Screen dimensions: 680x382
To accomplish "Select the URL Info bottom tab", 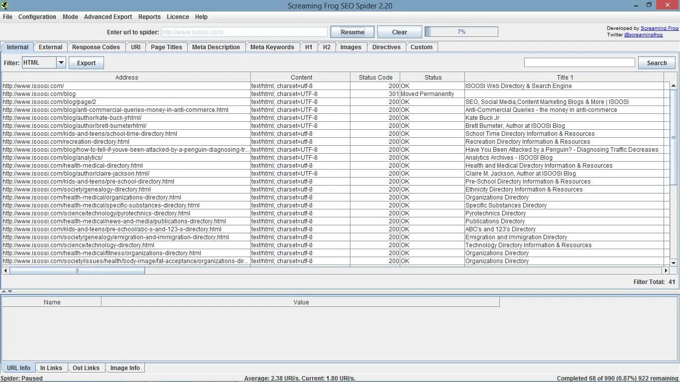I will click(18, 368).
